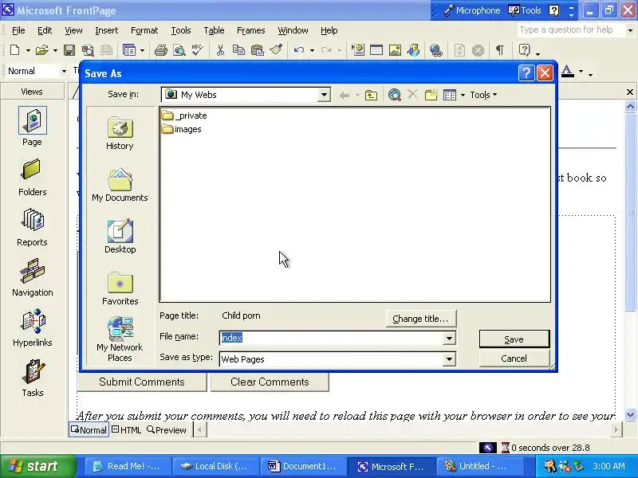638x478 pixels.
Task: Click Search the Web icon in Save As
Action: (x=394, y=95)
